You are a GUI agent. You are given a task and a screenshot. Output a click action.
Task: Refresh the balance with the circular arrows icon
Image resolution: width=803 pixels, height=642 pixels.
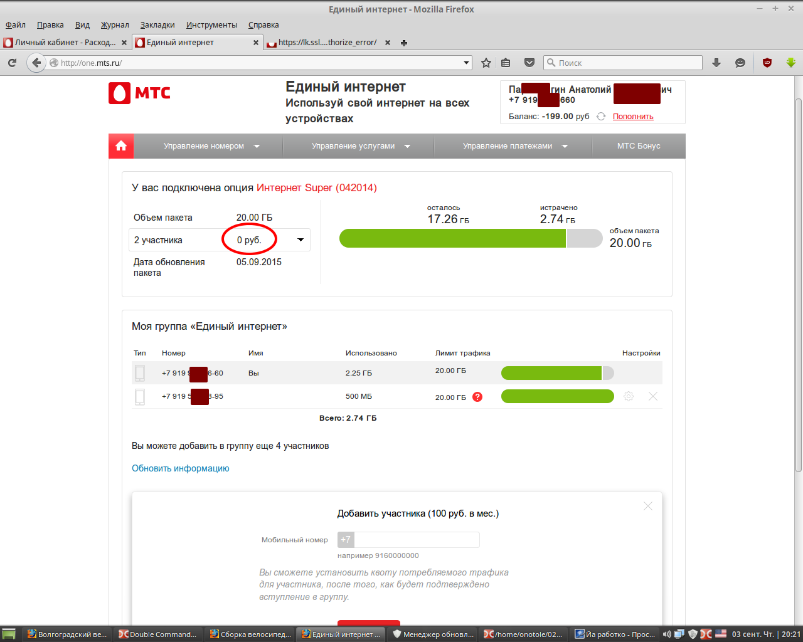point(601,117)
